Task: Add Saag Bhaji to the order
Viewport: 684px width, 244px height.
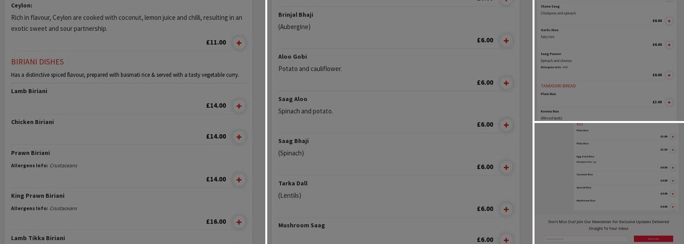Action: [506, 167]
